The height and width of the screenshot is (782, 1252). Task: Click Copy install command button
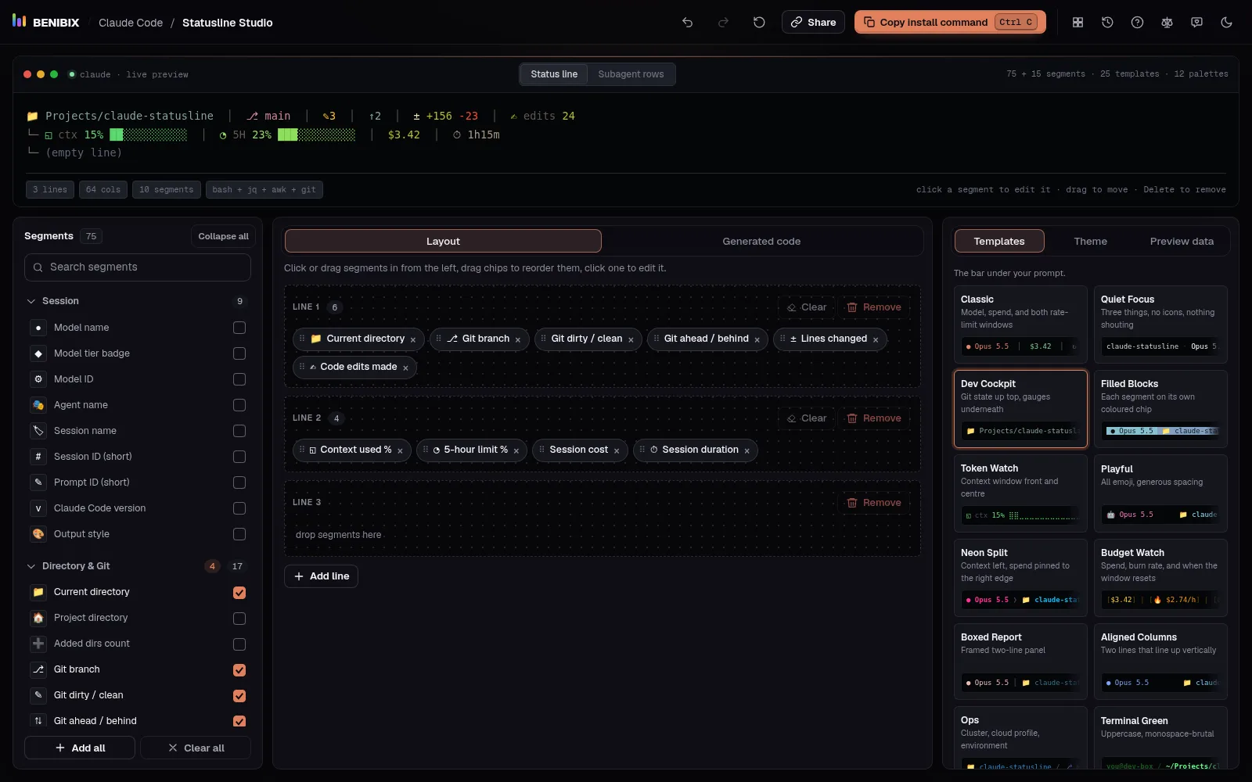(x=951, y=22)
